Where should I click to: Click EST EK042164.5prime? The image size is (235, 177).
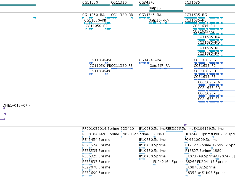(168, 162)
